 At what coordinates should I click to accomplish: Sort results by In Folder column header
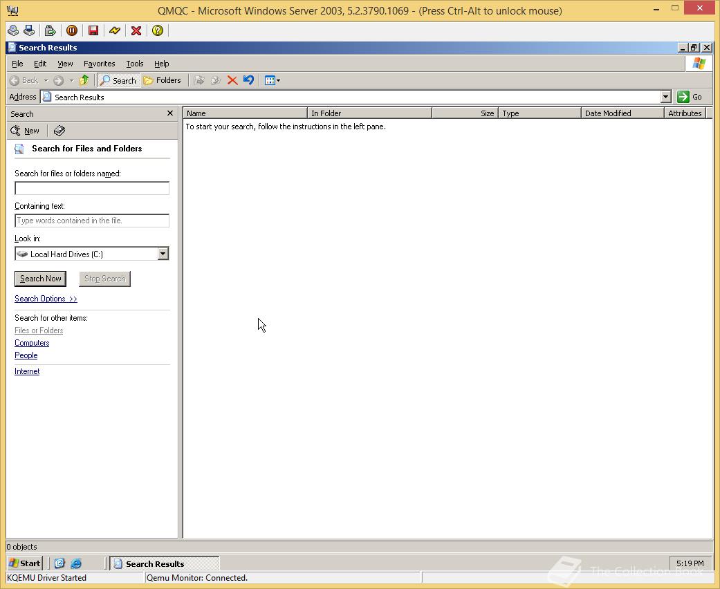coord(369,113)
